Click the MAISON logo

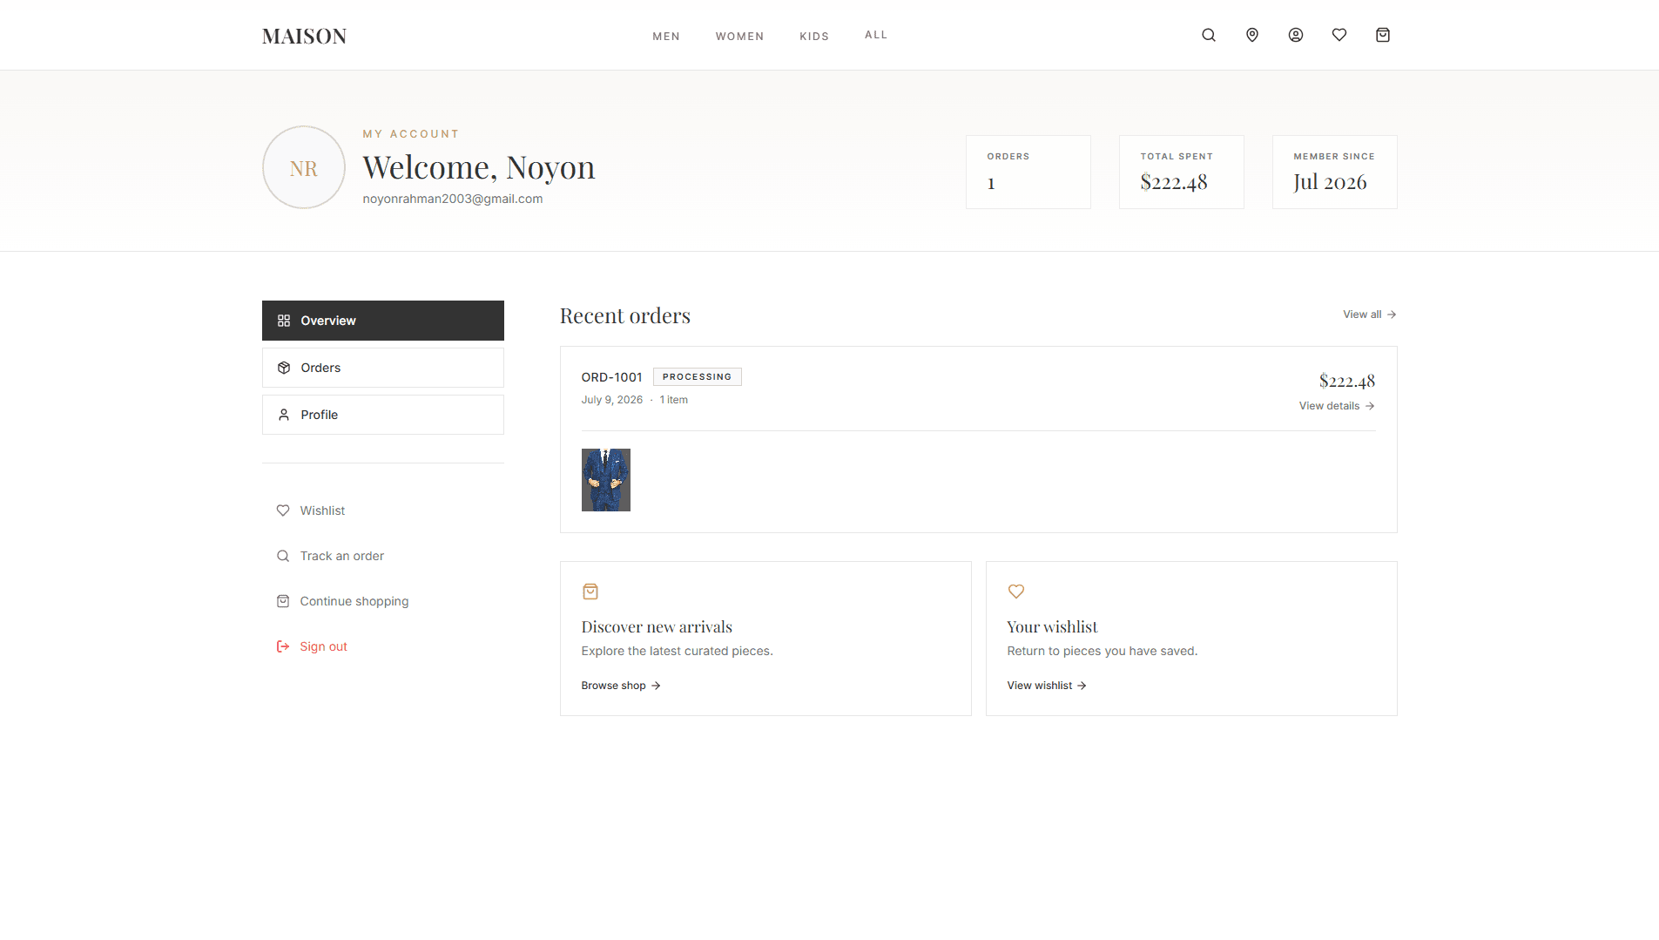point(304,36)
